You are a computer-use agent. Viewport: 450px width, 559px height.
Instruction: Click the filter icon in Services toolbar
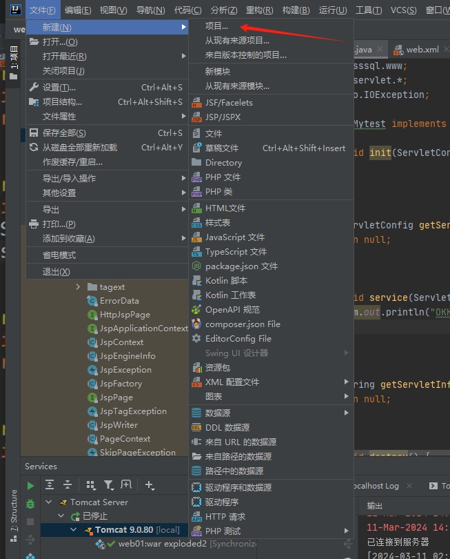coord(109,485)
